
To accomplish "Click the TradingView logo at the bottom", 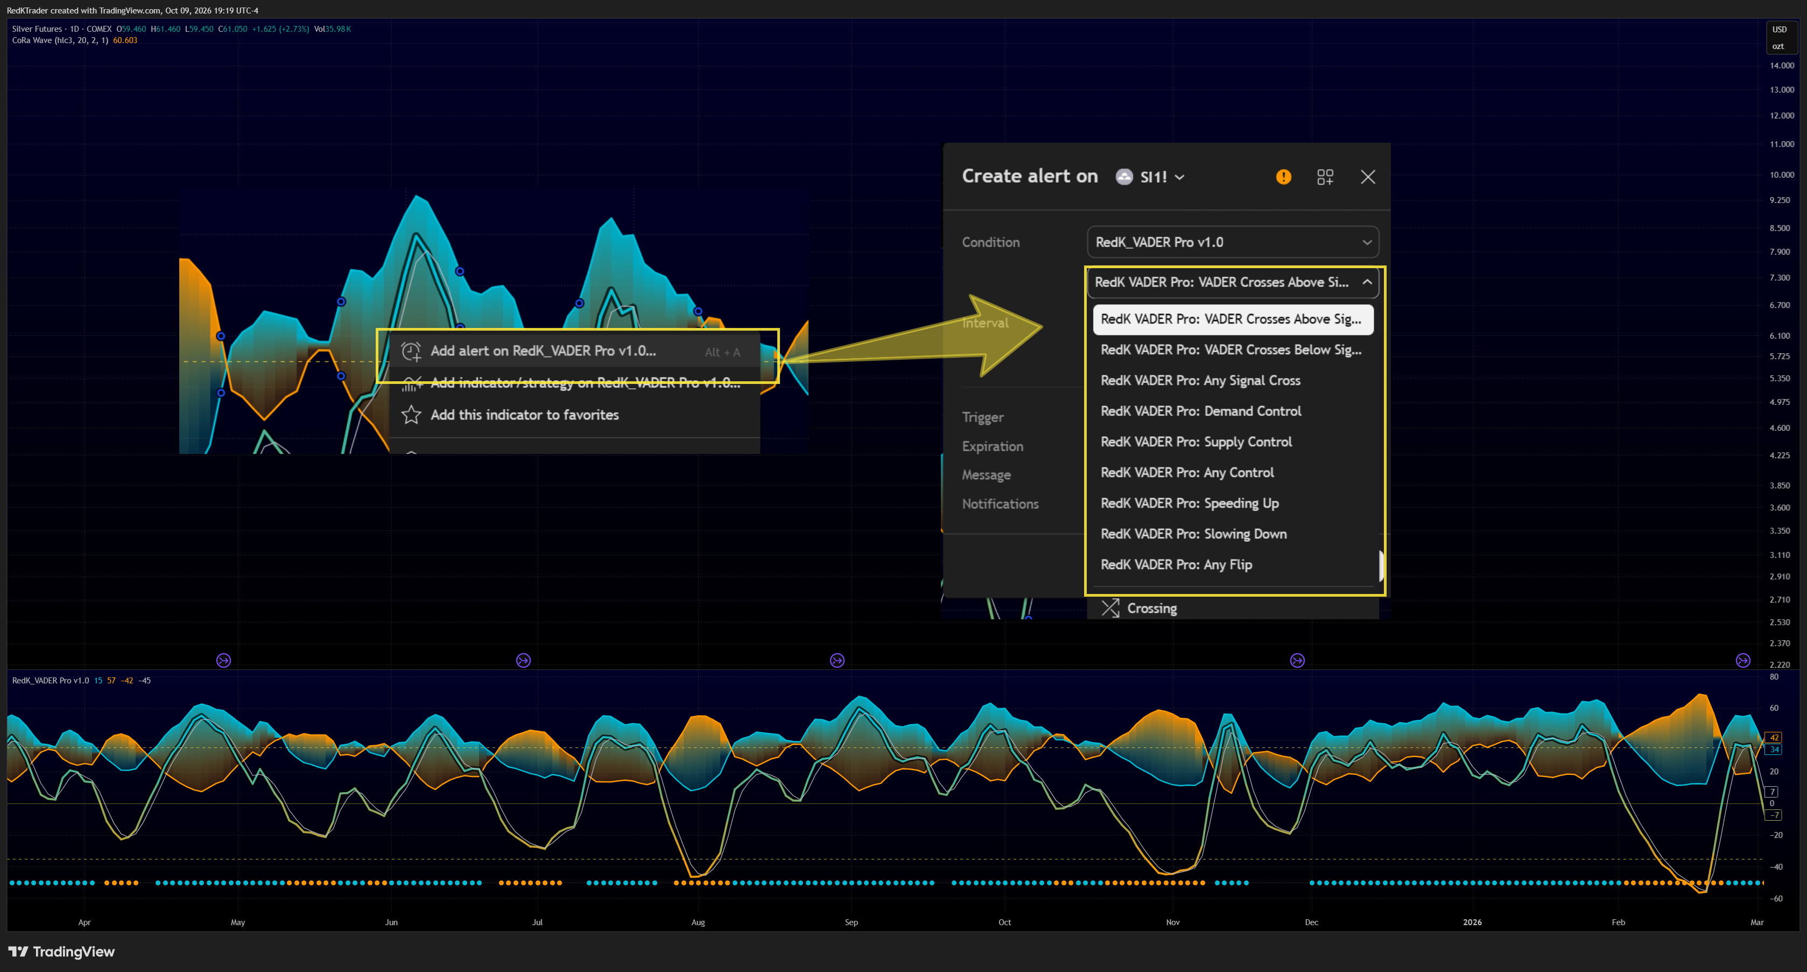I will click(x=62, y=952).
